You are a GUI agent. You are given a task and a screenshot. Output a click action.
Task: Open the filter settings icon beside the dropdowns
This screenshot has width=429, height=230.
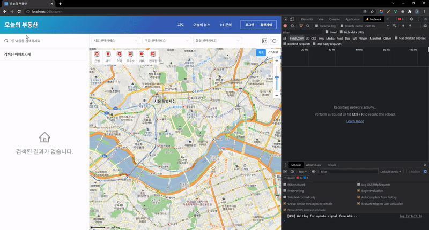tap(264, 41)
